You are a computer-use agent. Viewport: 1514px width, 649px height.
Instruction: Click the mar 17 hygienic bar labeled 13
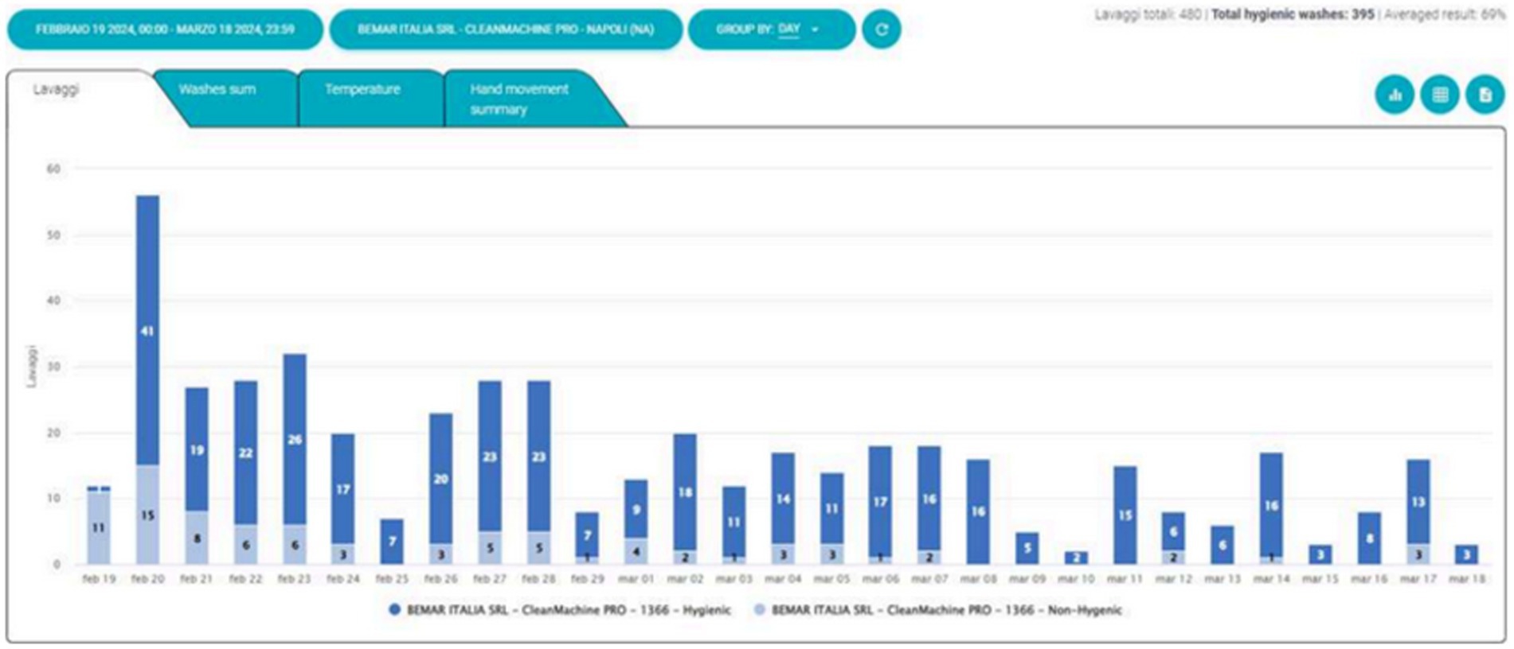click(x=1418, y=502)
